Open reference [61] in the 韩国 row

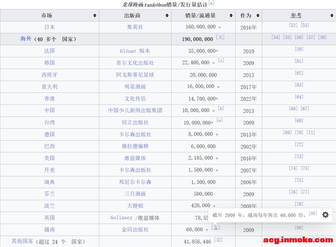click(299, 61)
